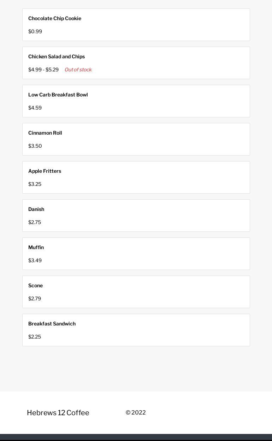Open the Scone item
Viewport: 272px width, 441px height.
[35, 286]
